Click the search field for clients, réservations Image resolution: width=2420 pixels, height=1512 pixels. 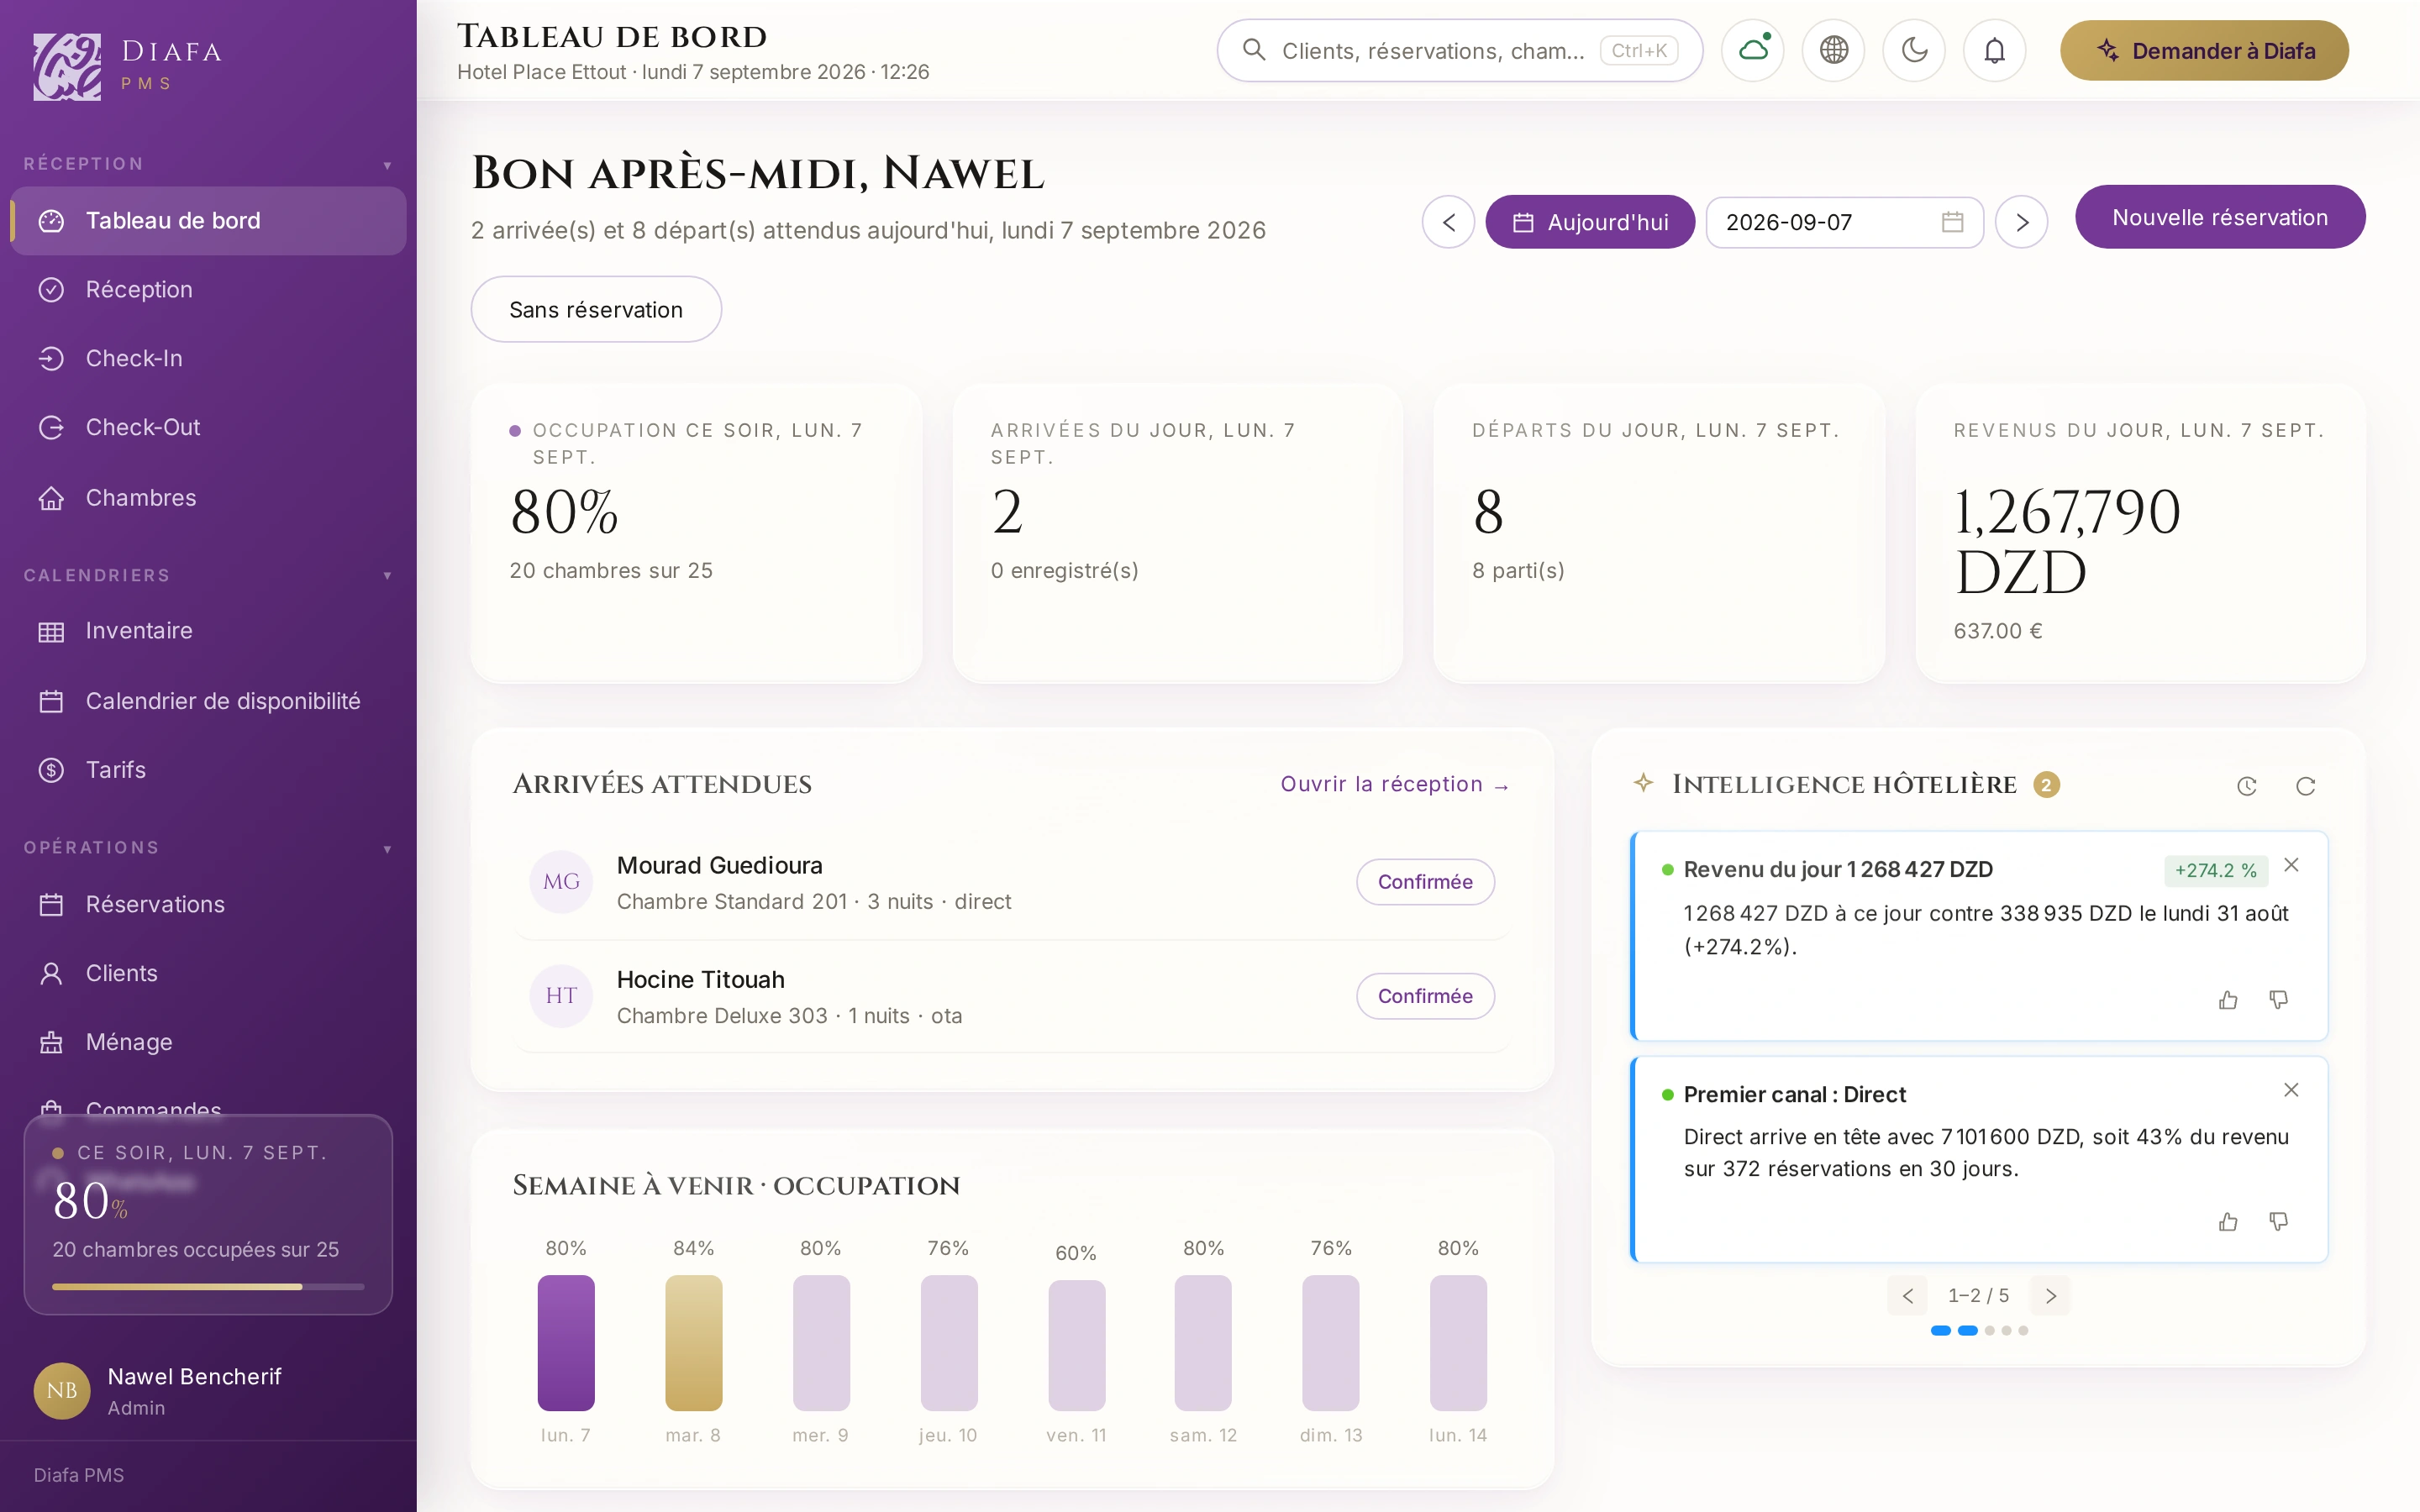1460,50
